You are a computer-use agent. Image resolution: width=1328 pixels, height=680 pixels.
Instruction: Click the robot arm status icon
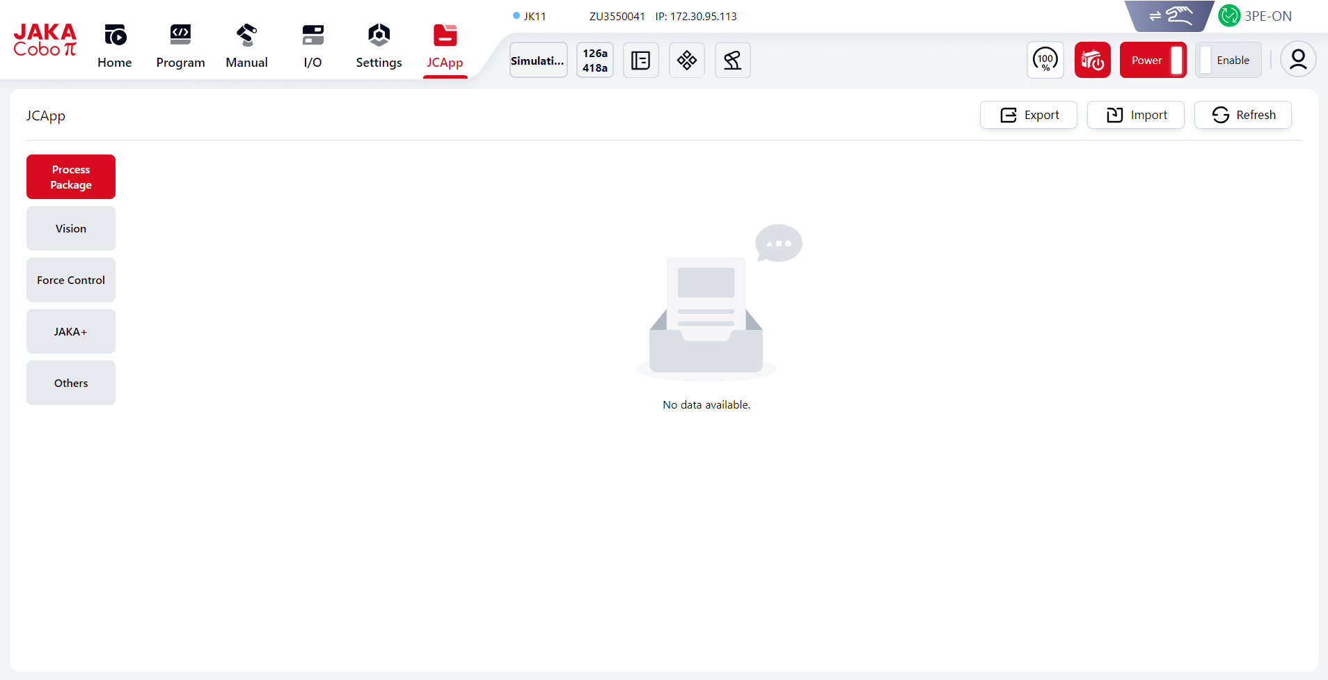(x=732, y=61)
